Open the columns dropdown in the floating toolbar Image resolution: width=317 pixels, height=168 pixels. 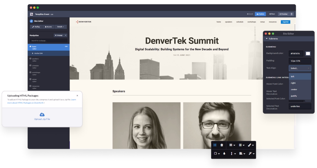click(242, 145)
